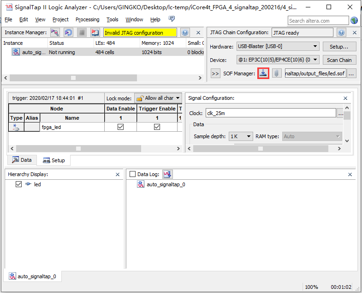Switch to the Setup tab
Viewport: 362px width, 293px height.
(x=54, y=160)
